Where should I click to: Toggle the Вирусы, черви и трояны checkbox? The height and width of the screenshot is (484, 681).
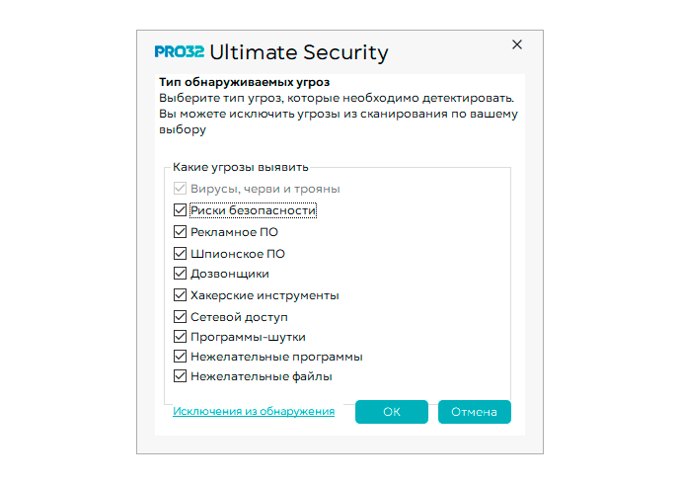tap(180, 188)
